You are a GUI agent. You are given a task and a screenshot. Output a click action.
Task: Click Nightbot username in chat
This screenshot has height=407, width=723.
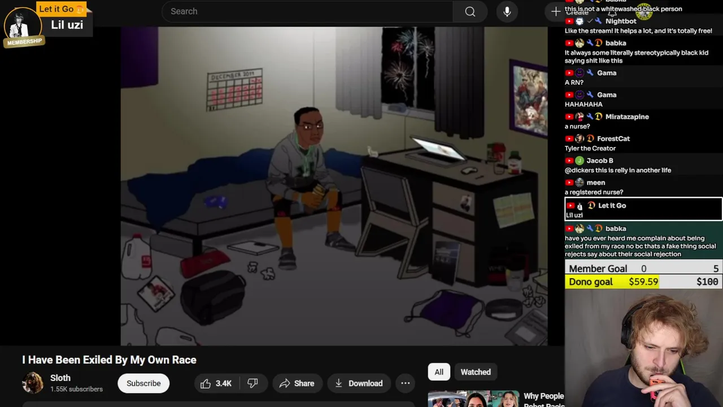[621, 21]
